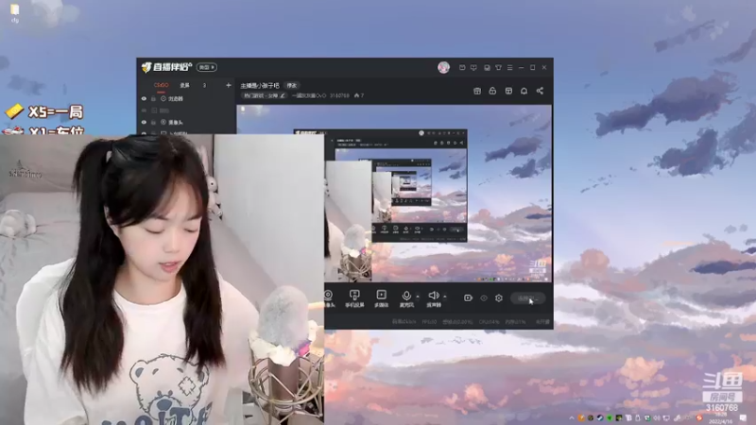Click the date and time in taskbar

pos(721,417)
